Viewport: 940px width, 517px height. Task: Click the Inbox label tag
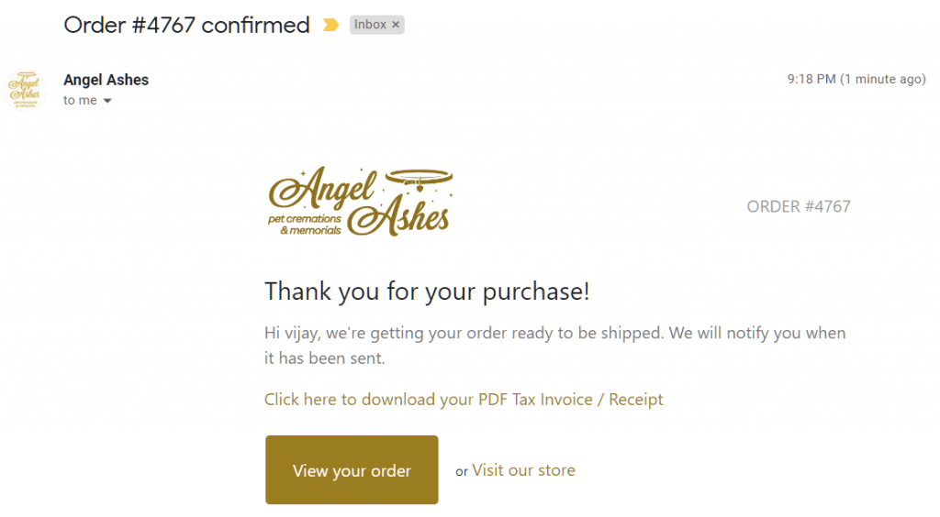coord(370,25)
